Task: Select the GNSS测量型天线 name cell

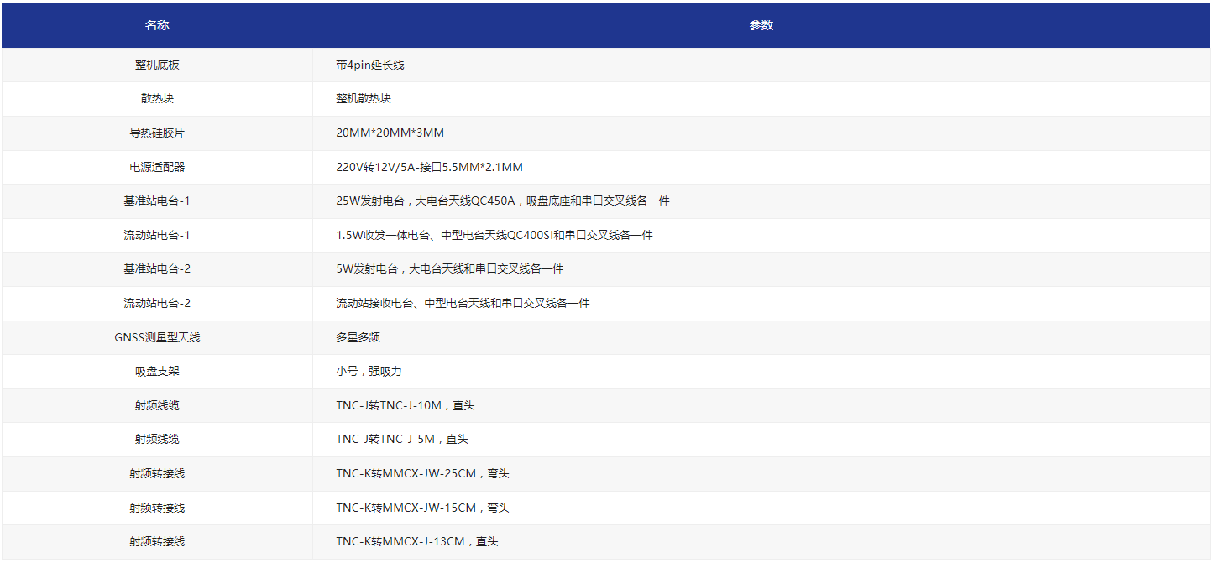Action: click(157, 337)
